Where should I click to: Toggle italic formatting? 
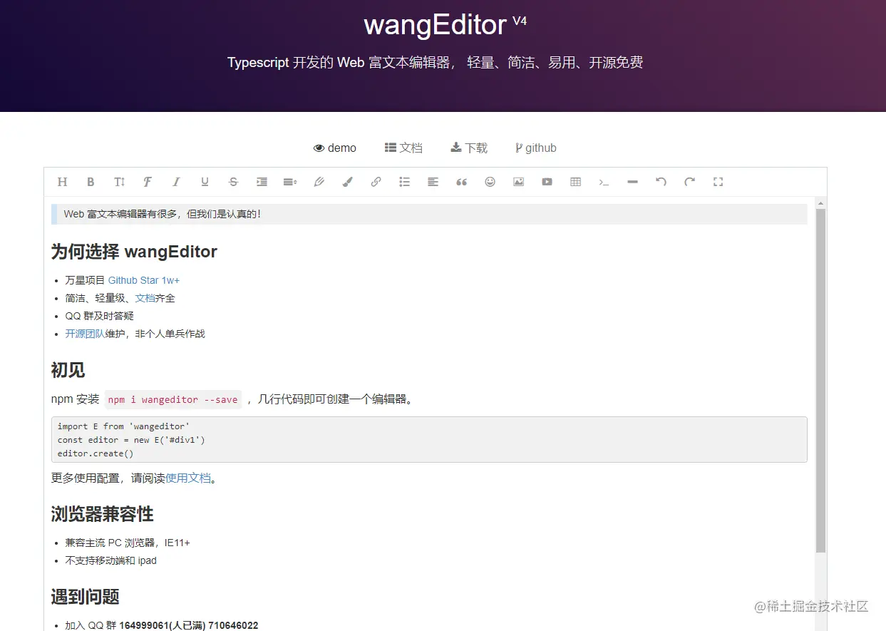pos(176,182)
